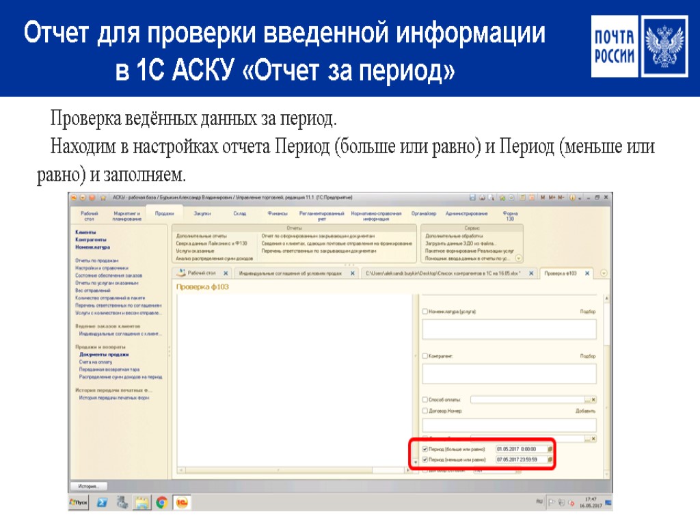Enable the Договор.Номер checkbox

click(x=425, y=411)
